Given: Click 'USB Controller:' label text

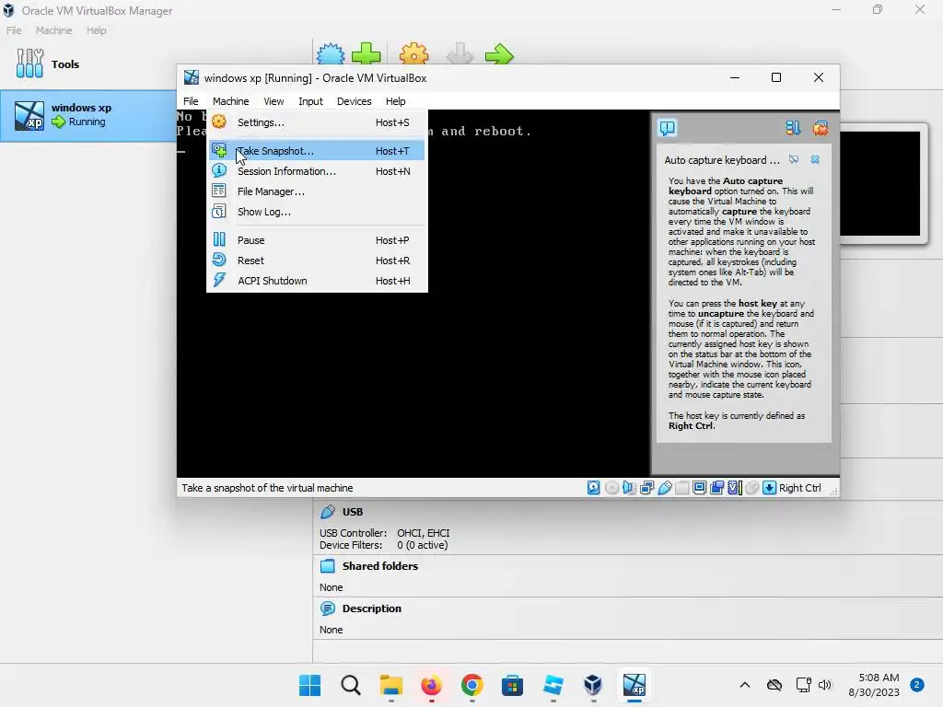Looking at the screenshot, I should (353, 533).
